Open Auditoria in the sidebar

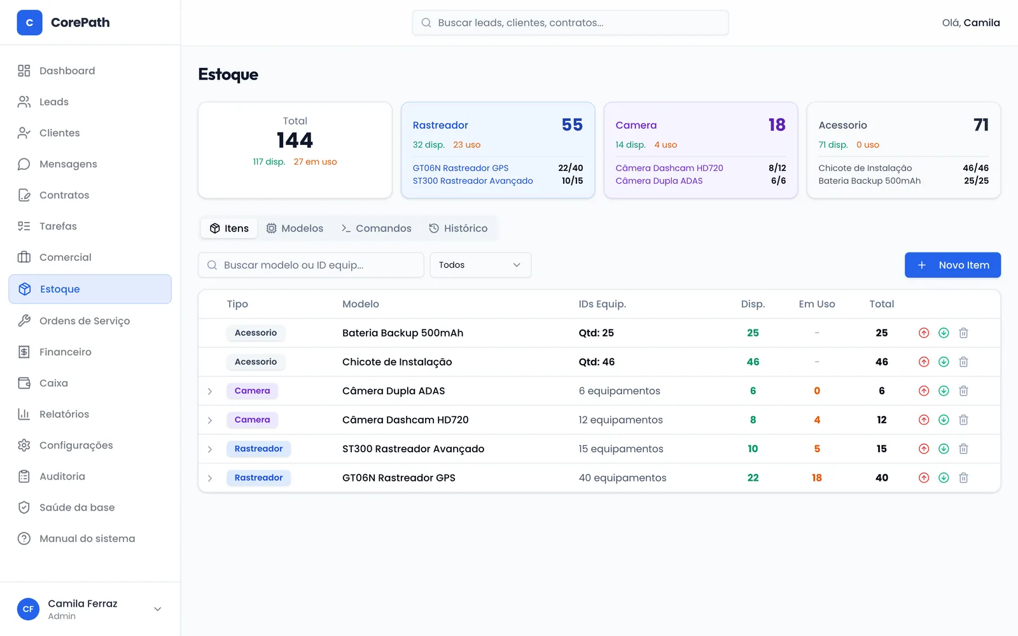pyautogui.click(x=90, y=476)
